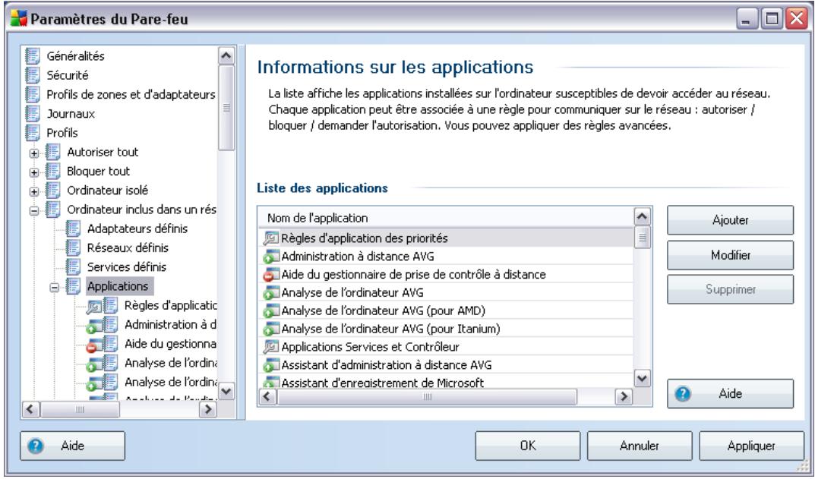Click the green allow icon beside Administration à d tree item

click(x=93, y=326)
